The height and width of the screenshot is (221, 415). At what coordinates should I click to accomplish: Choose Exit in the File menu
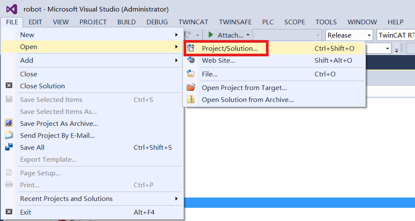click(26, 212)
